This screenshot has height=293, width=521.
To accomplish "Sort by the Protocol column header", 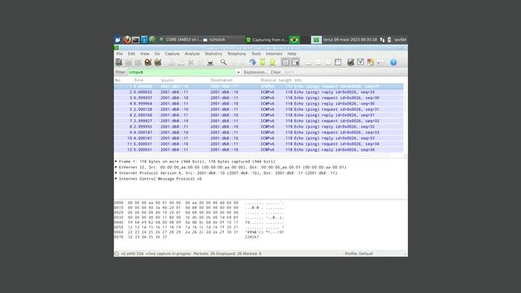I will coord(268,80).
